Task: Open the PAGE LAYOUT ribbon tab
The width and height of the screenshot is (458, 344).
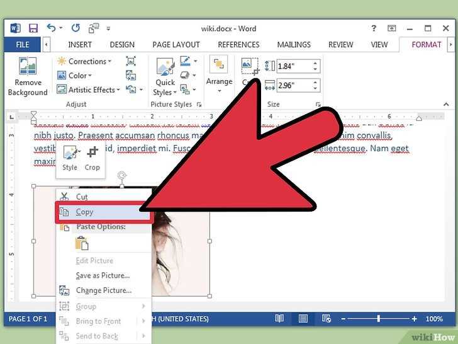Action: pos(176,45)
